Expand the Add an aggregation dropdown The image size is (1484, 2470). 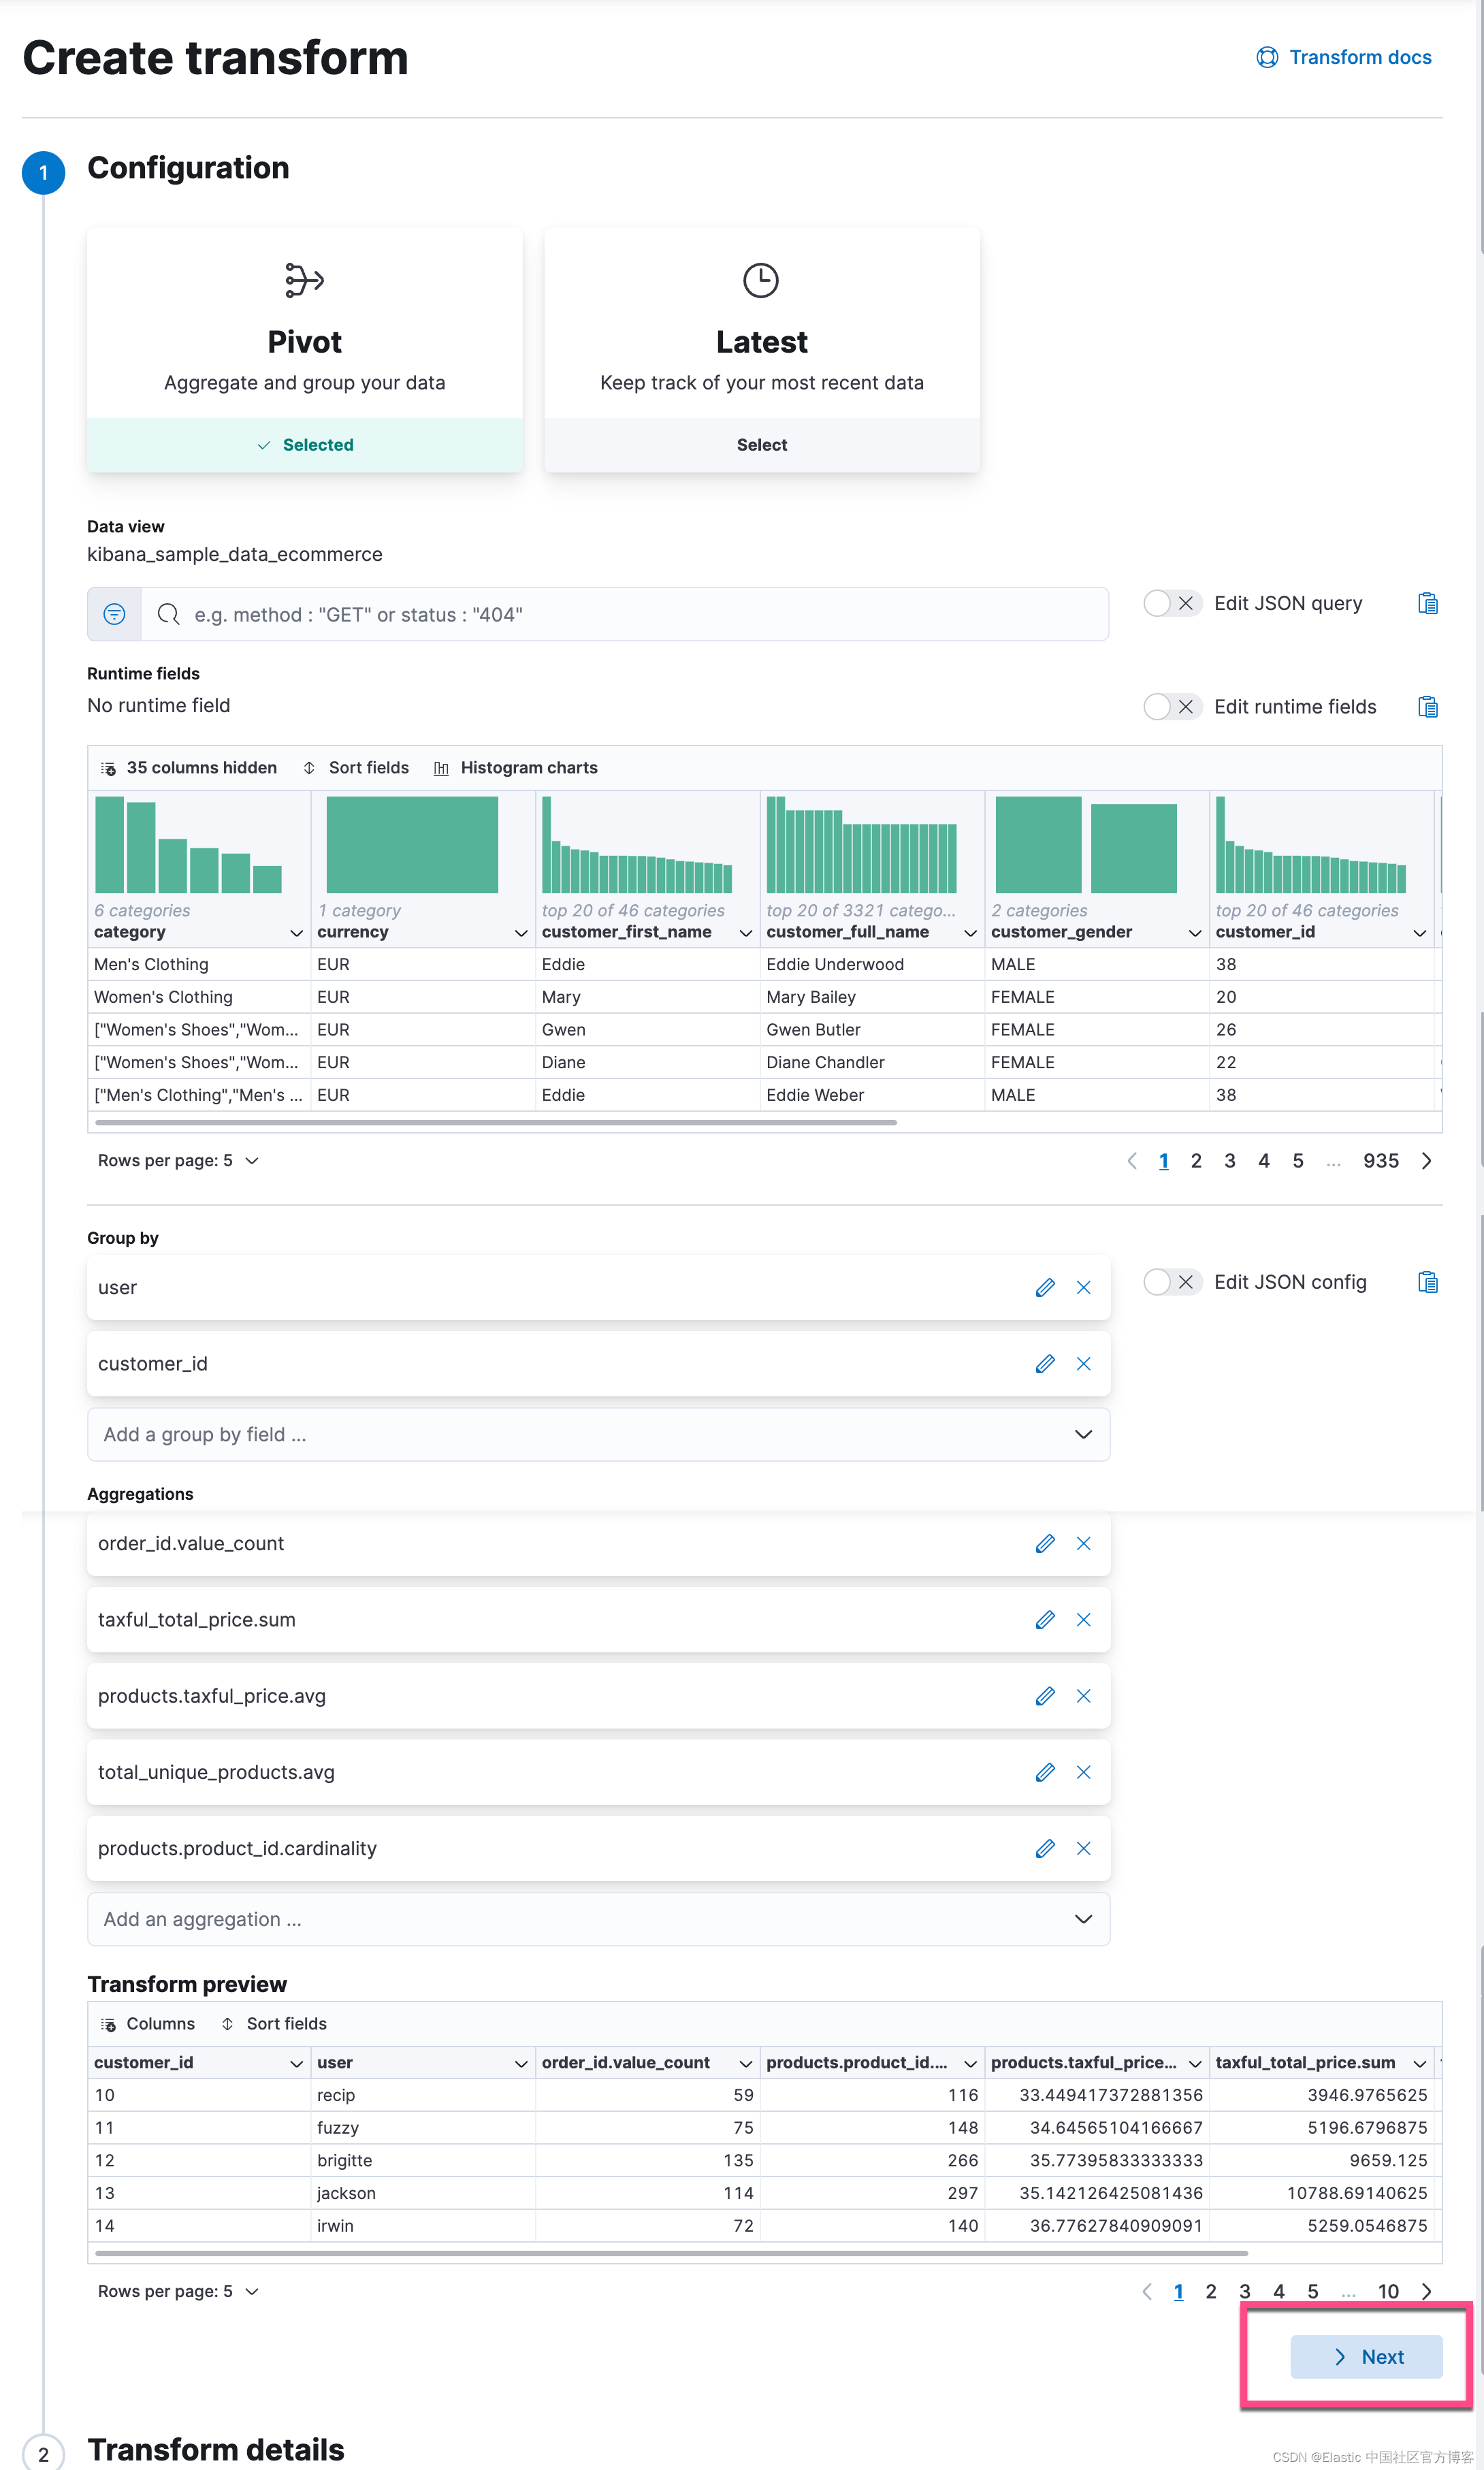(598, 1919)
